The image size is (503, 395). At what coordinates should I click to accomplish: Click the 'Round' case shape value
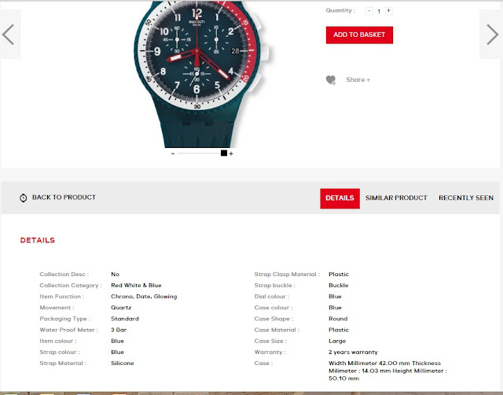tap(338, 319)
